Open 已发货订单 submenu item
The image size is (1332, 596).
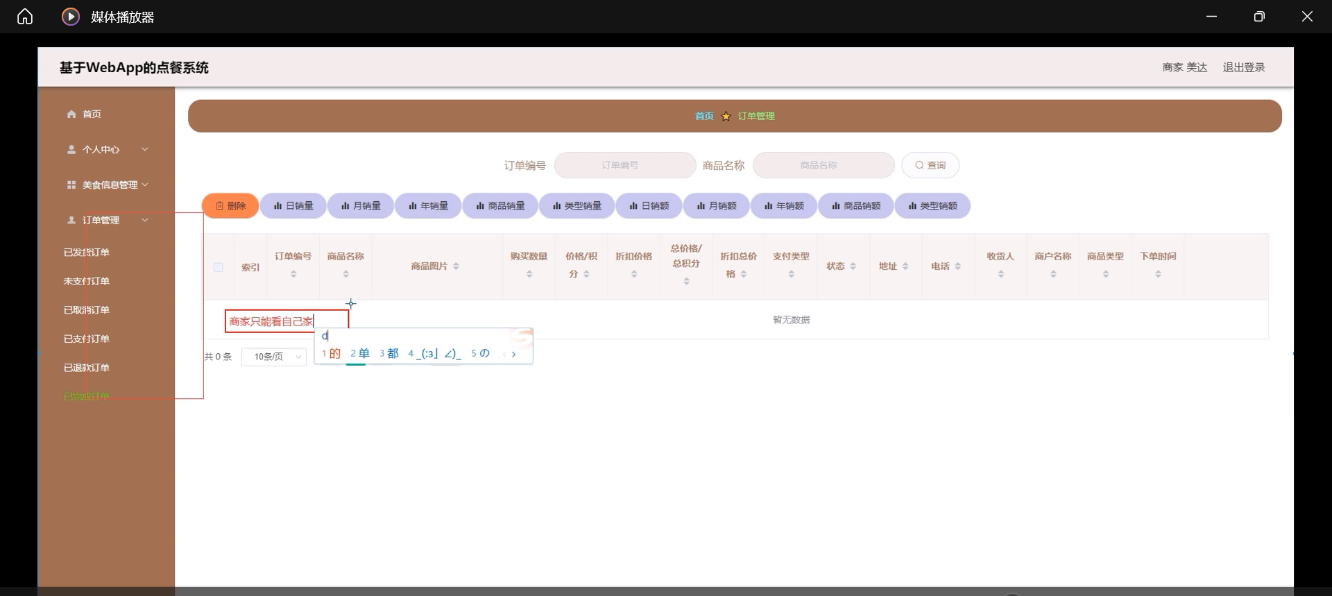pyautogui.click(x=86, y=253)
